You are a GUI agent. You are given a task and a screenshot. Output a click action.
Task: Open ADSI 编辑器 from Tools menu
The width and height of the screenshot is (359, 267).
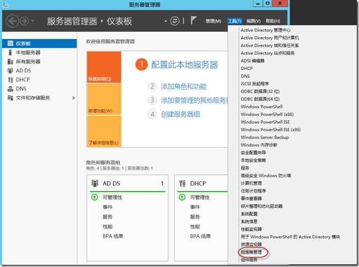pyautogui.click(x=253, y=61)
